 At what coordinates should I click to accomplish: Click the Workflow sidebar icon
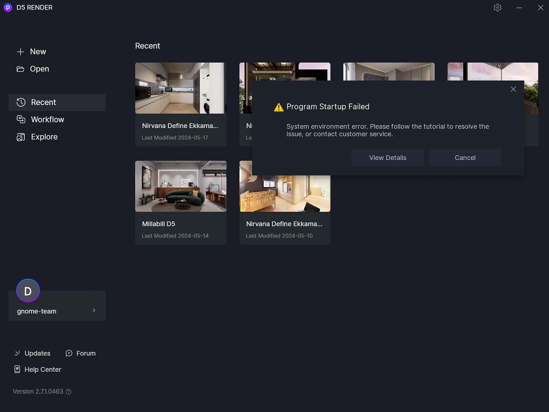point(21,119)
